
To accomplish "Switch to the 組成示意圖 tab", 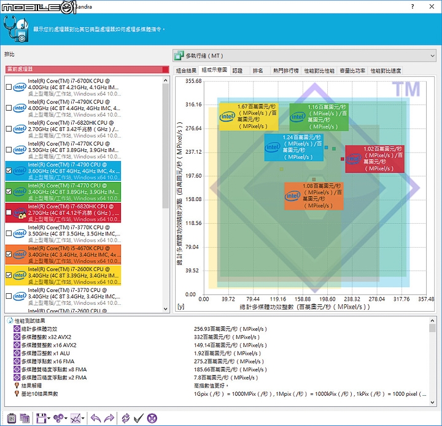I will pos(214,70).
